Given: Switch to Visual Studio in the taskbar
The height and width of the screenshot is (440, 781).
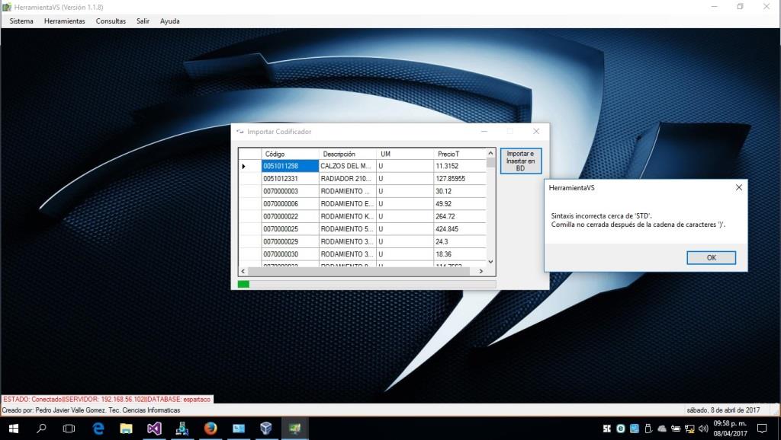Looking at the screenshot, I should tap(154, 428).
